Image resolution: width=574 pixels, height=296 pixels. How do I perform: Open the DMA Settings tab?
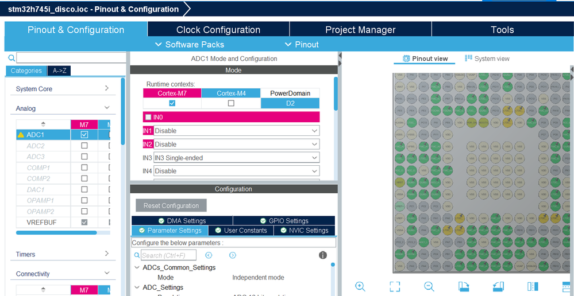click(182, 221)
